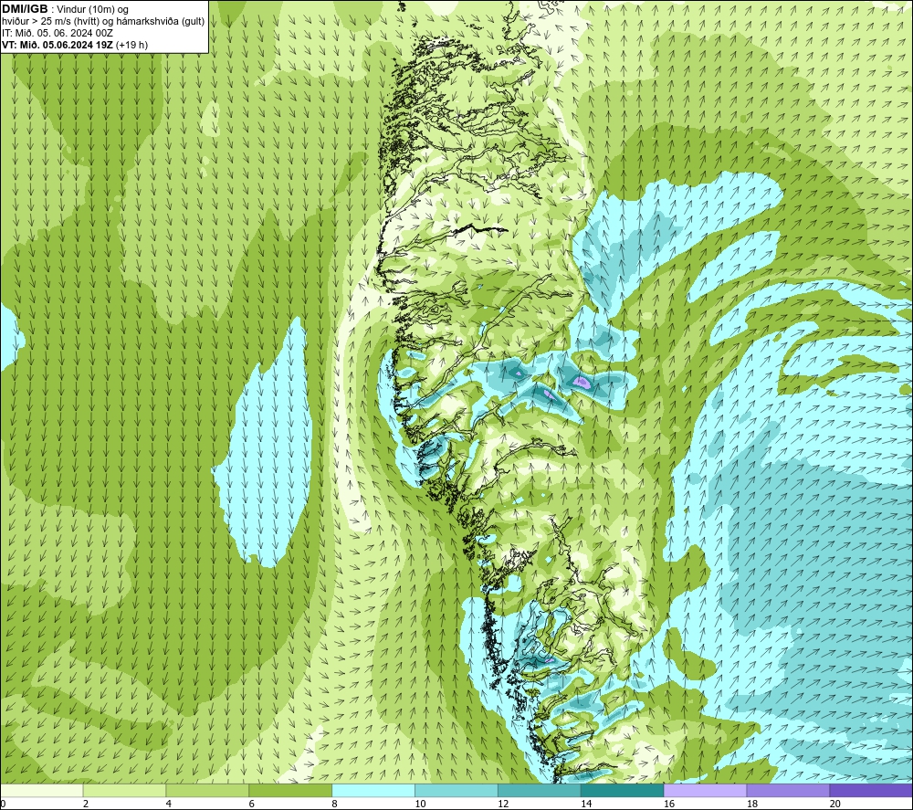
Task: Click the legend tick label '2'
Action: pyautogui.click(x=86, y=804)
